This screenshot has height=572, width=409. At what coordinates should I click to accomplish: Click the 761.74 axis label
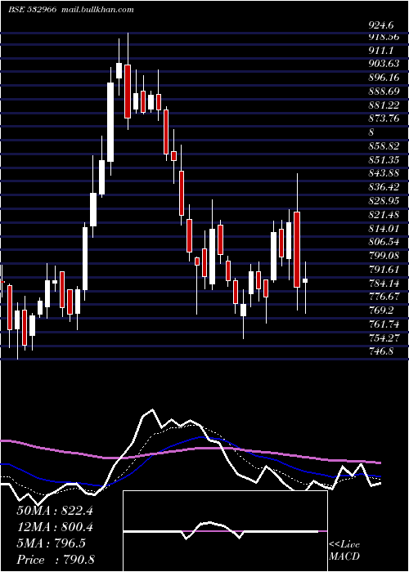(384, 324)
